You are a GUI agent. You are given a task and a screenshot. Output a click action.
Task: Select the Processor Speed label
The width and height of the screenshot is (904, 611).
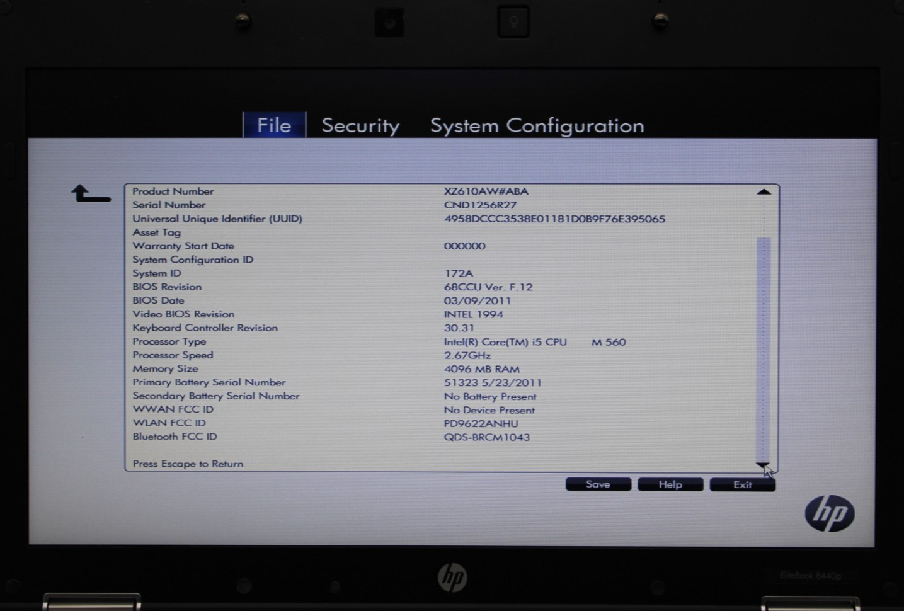click(x=173, y=355)
